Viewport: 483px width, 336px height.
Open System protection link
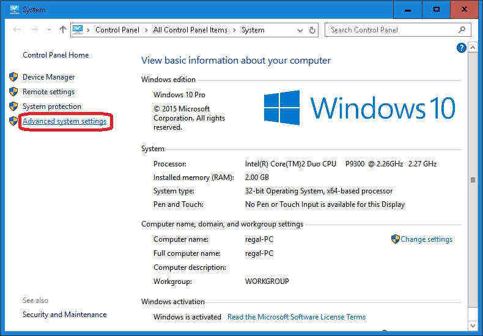tap(52, 106)
